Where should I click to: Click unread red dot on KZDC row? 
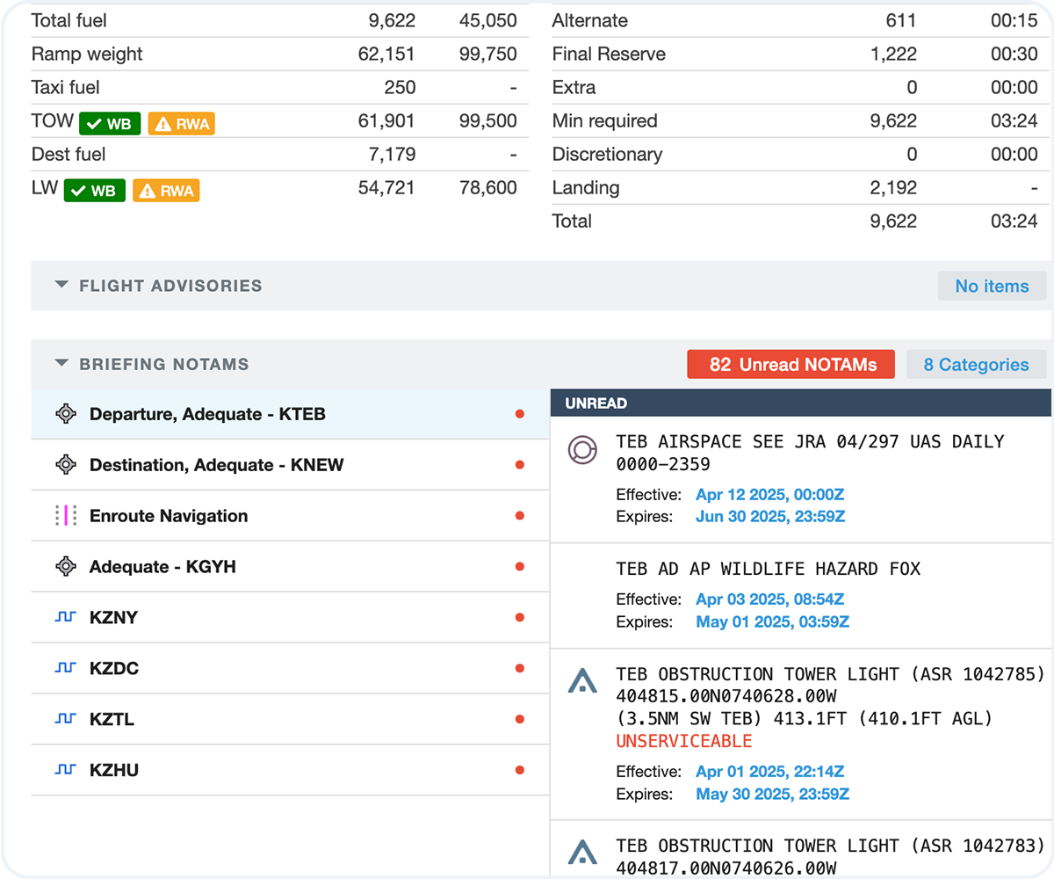click(520, 669)
